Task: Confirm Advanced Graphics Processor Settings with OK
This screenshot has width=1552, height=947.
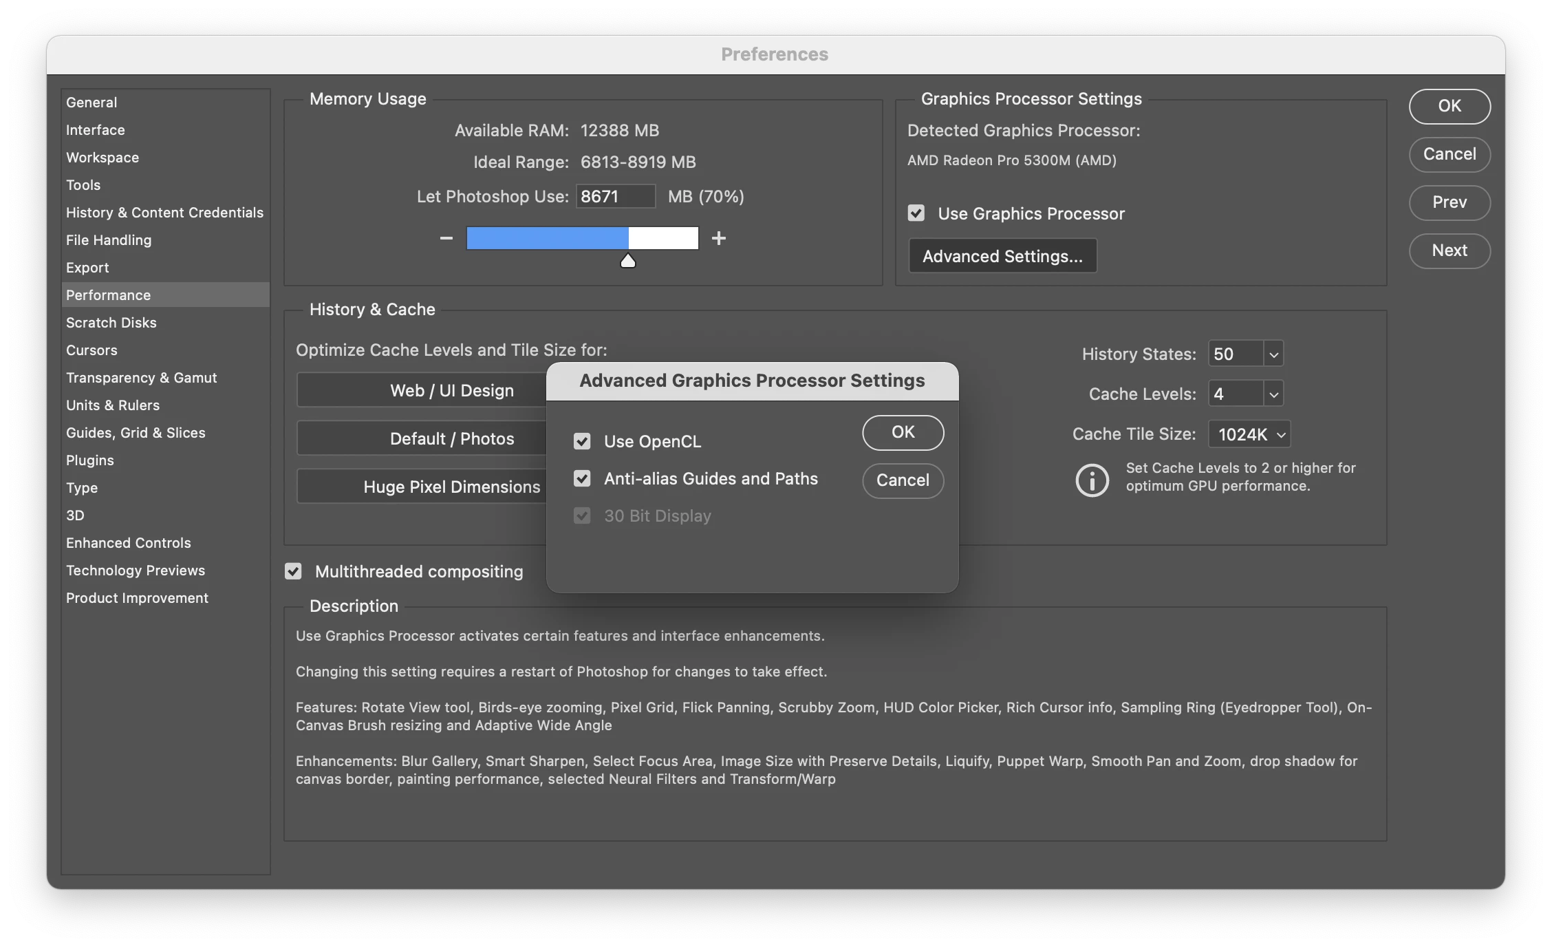Action: coord(903,432)
